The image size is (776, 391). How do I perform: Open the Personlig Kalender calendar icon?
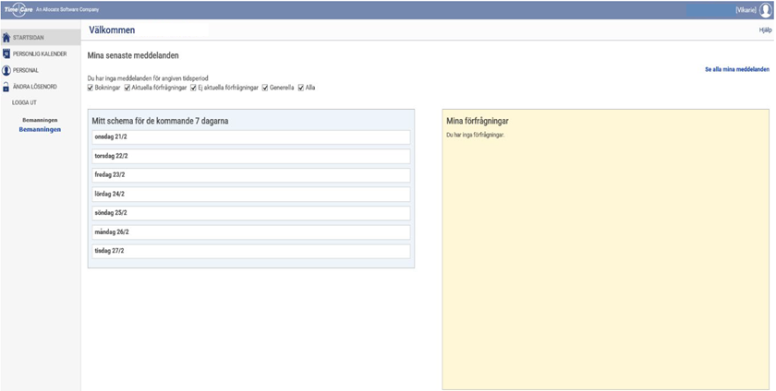[6, 53]
